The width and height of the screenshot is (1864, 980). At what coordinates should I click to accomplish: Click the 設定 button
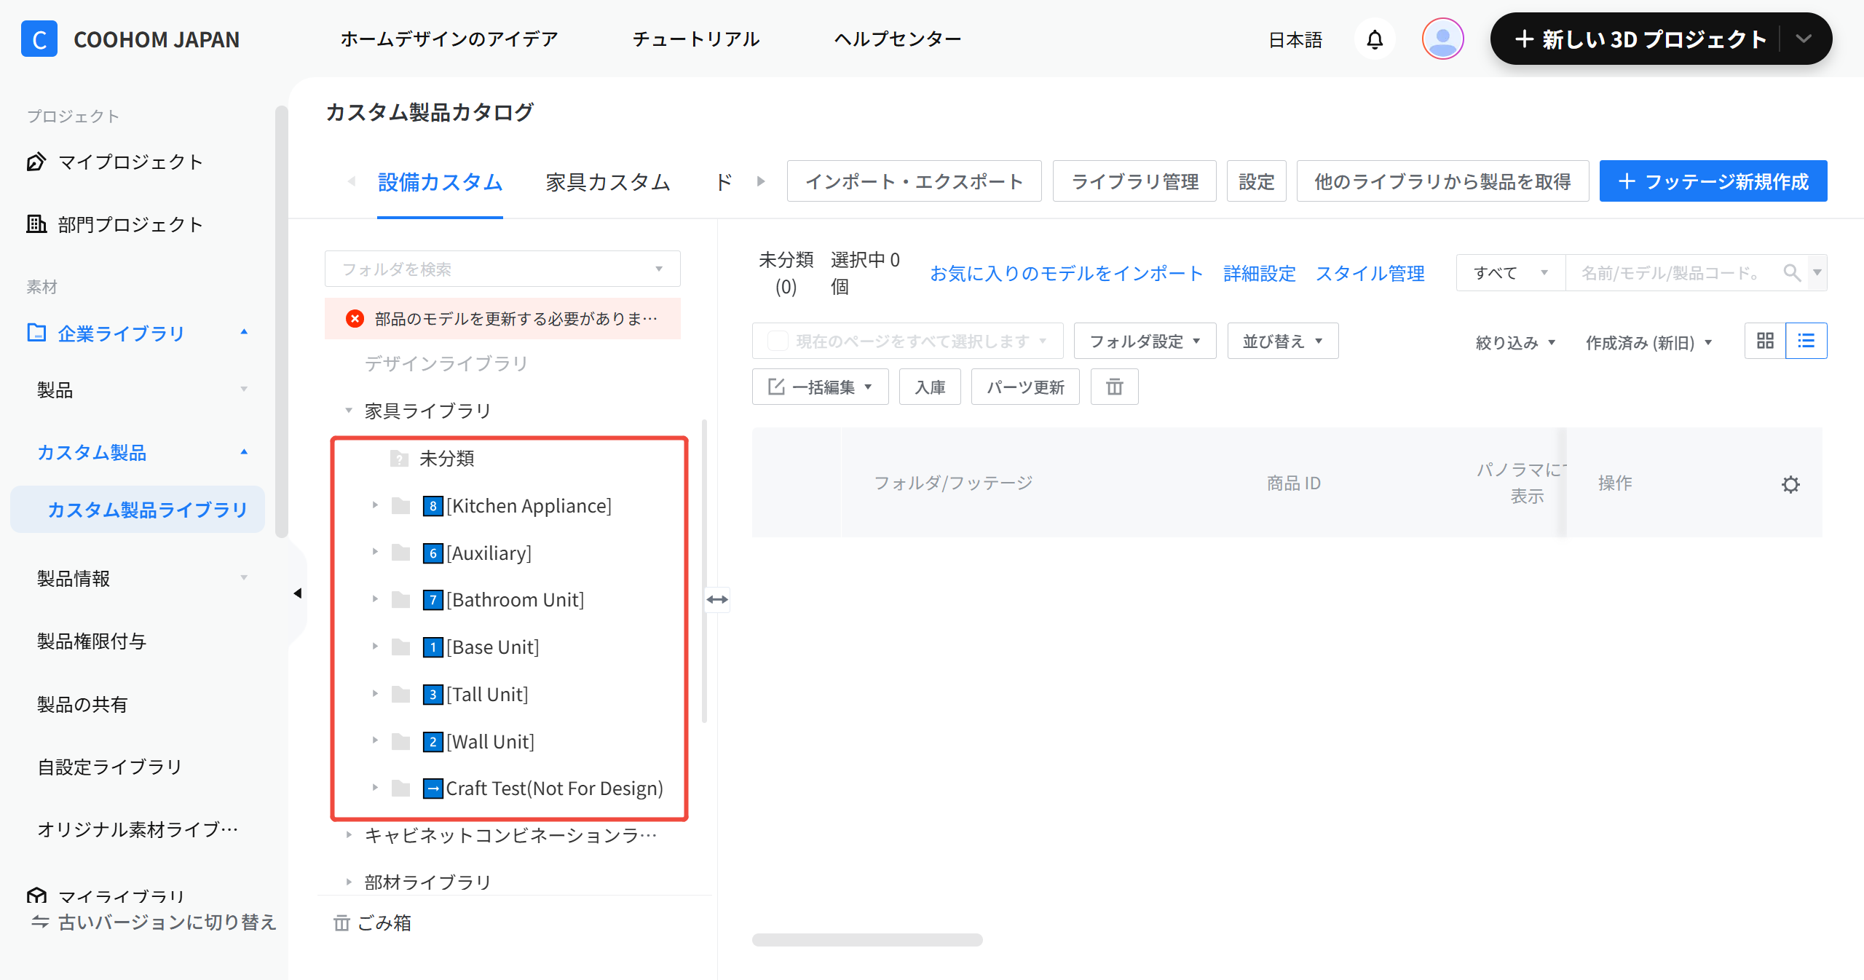[x=1257, y=181]
